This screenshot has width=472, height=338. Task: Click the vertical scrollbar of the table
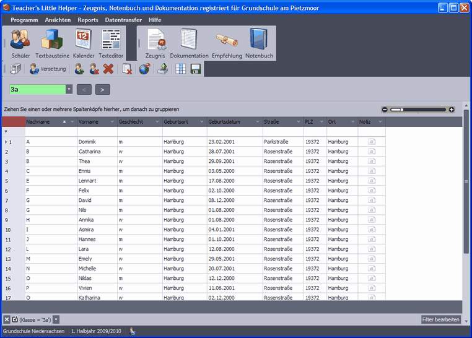click(466, 181)
